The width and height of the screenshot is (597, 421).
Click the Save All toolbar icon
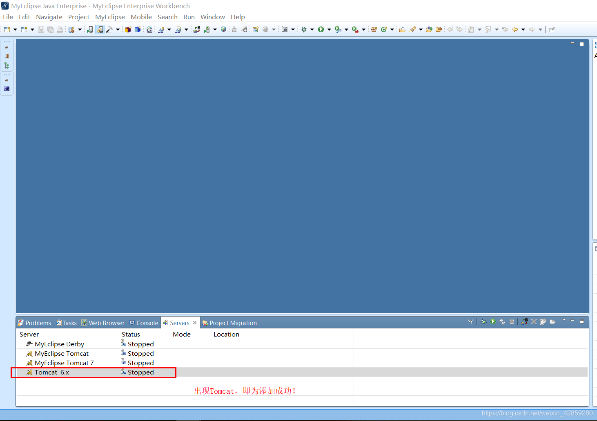(50, 29)
